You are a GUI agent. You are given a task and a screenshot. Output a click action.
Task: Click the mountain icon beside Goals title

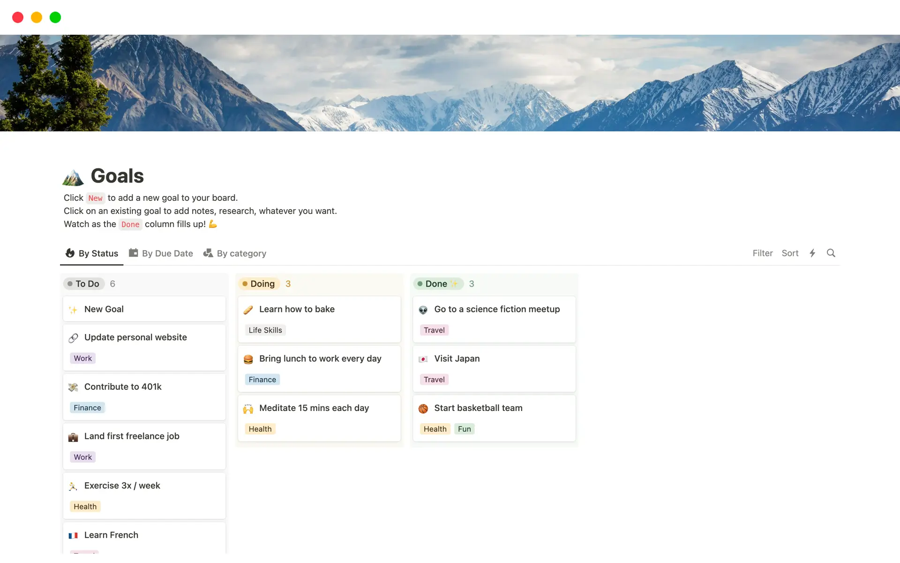coord(73,177)
